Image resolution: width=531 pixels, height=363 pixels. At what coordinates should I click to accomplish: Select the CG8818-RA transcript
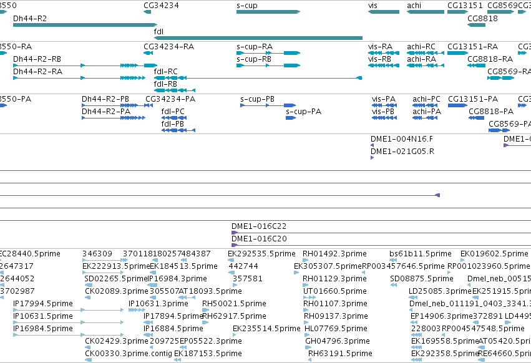(477, 65)
